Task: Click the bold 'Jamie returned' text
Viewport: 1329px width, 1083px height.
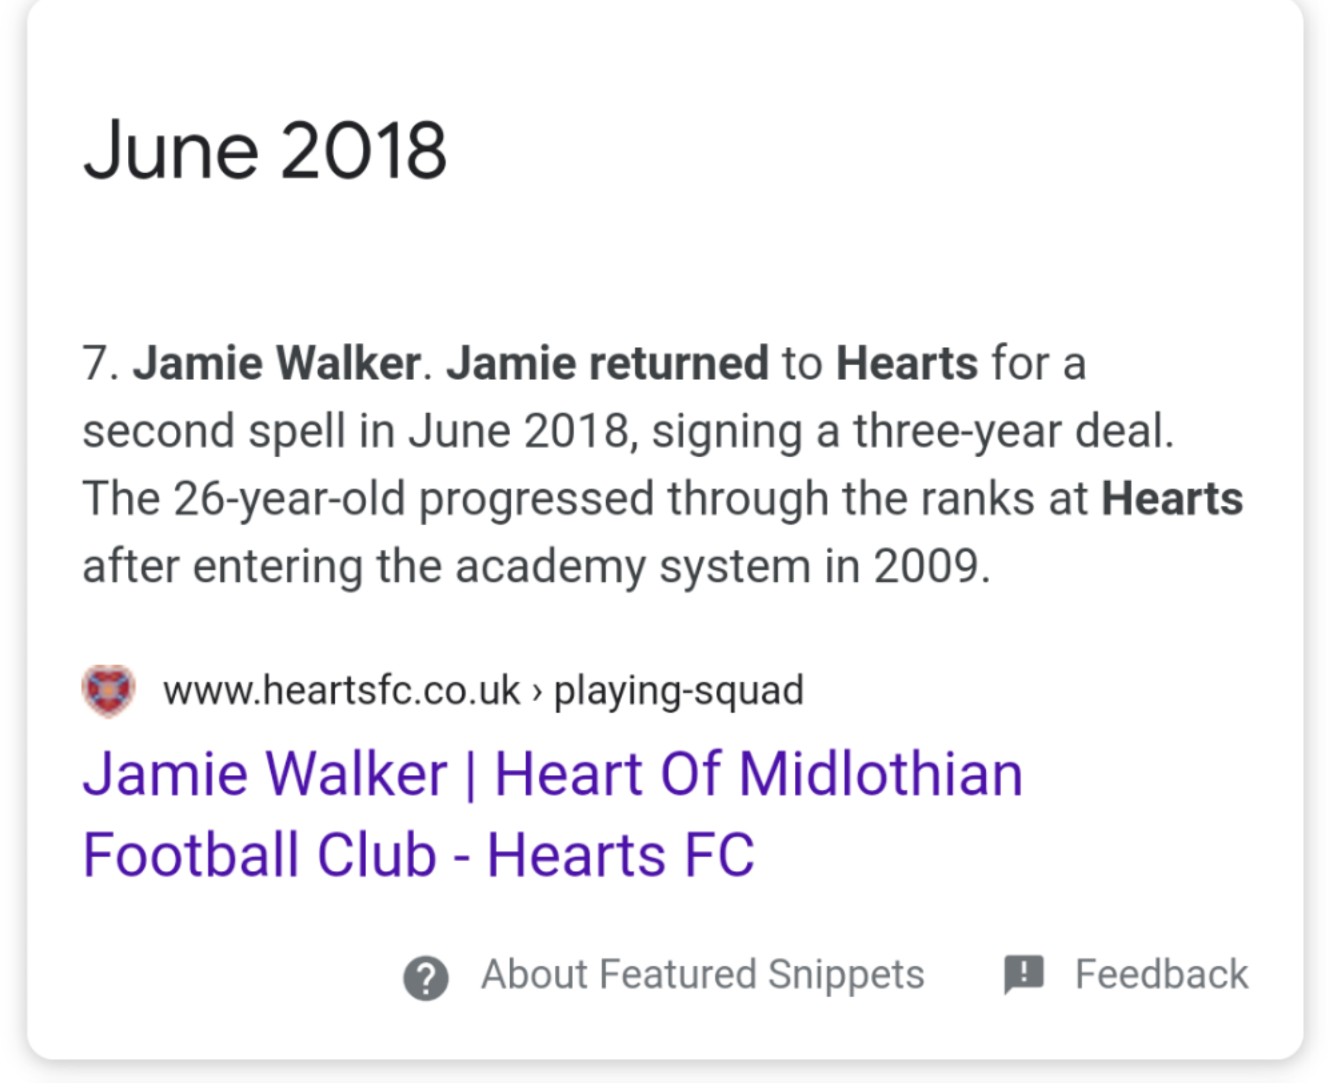Action: [607, 363]
